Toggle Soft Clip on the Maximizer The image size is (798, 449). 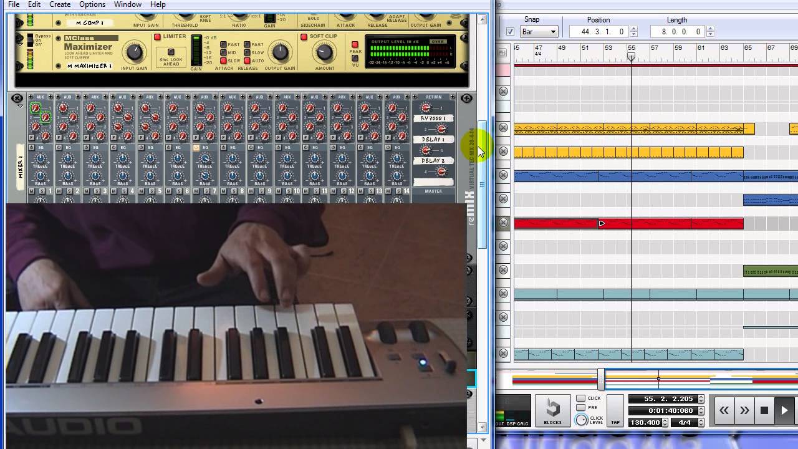(304, 37)
